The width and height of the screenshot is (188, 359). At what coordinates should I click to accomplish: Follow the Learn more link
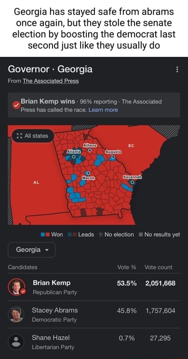pyautogui.click(x=103, y=110)
